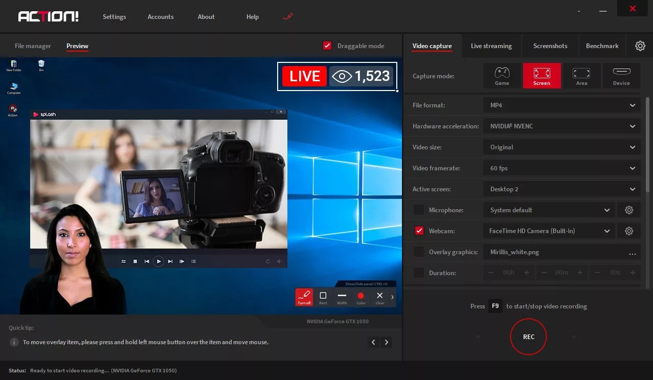Screen dimensions: 653x380
Task: Switch to the Screenshots tab
Action: point(550,46)
